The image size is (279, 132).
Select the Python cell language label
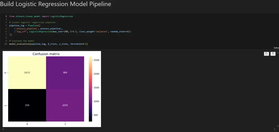point(276,48)
